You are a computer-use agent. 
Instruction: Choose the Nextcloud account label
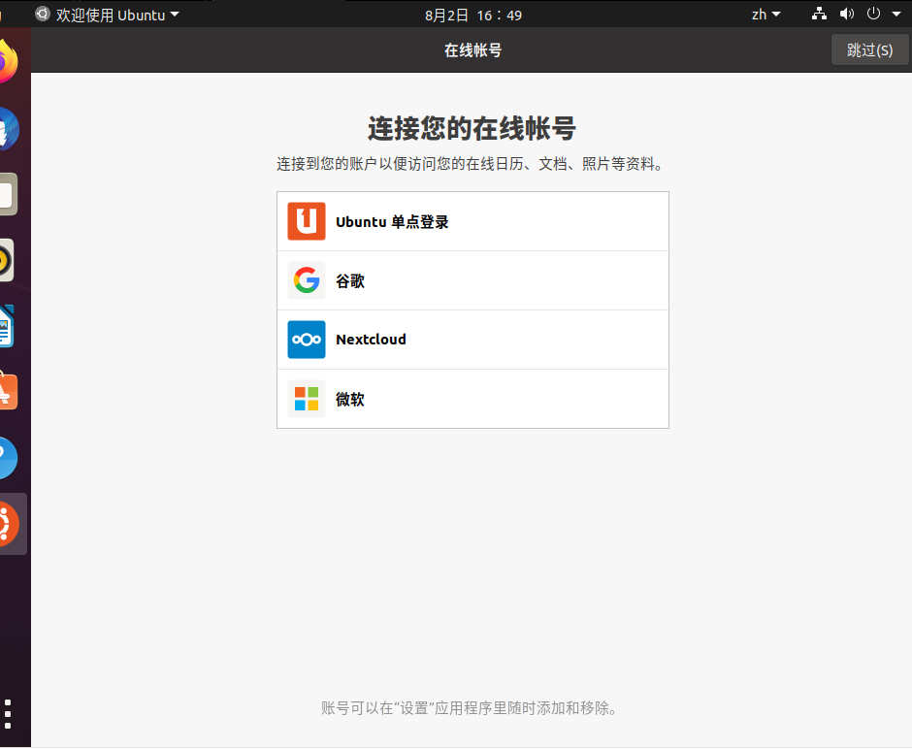[x=371, y=340]
